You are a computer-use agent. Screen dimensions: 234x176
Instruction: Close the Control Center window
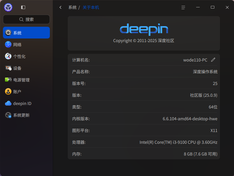click(227, 7)
